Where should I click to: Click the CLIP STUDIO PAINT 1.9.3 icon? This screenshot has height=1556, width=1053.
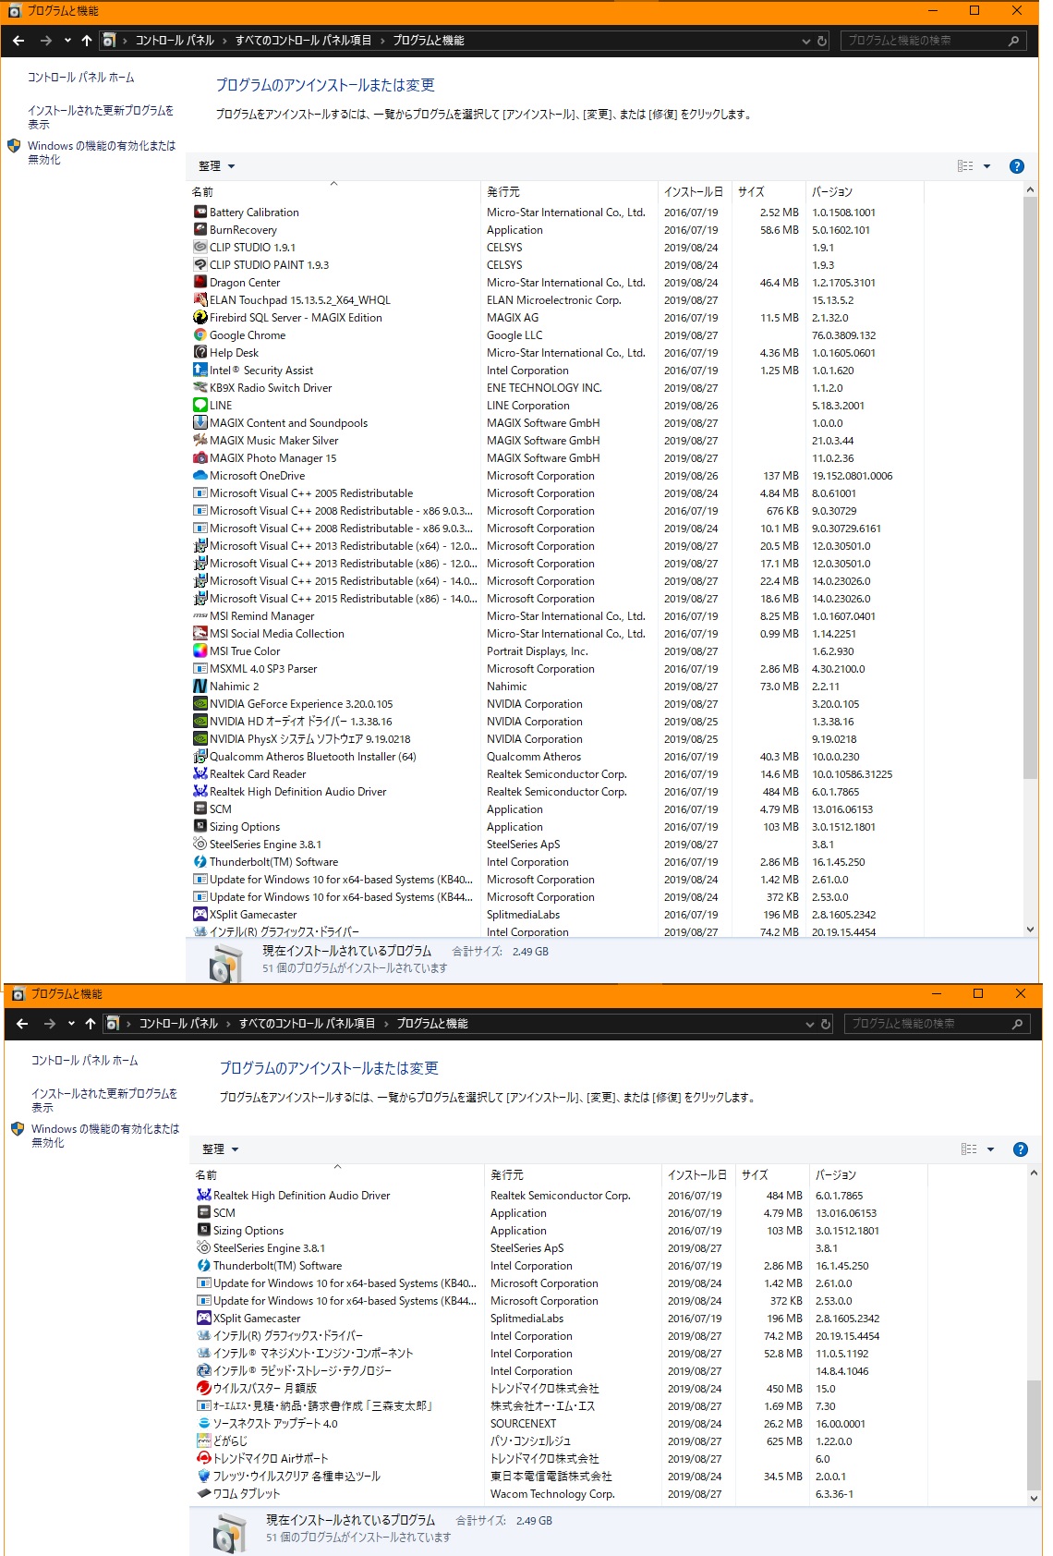point(200,265)
